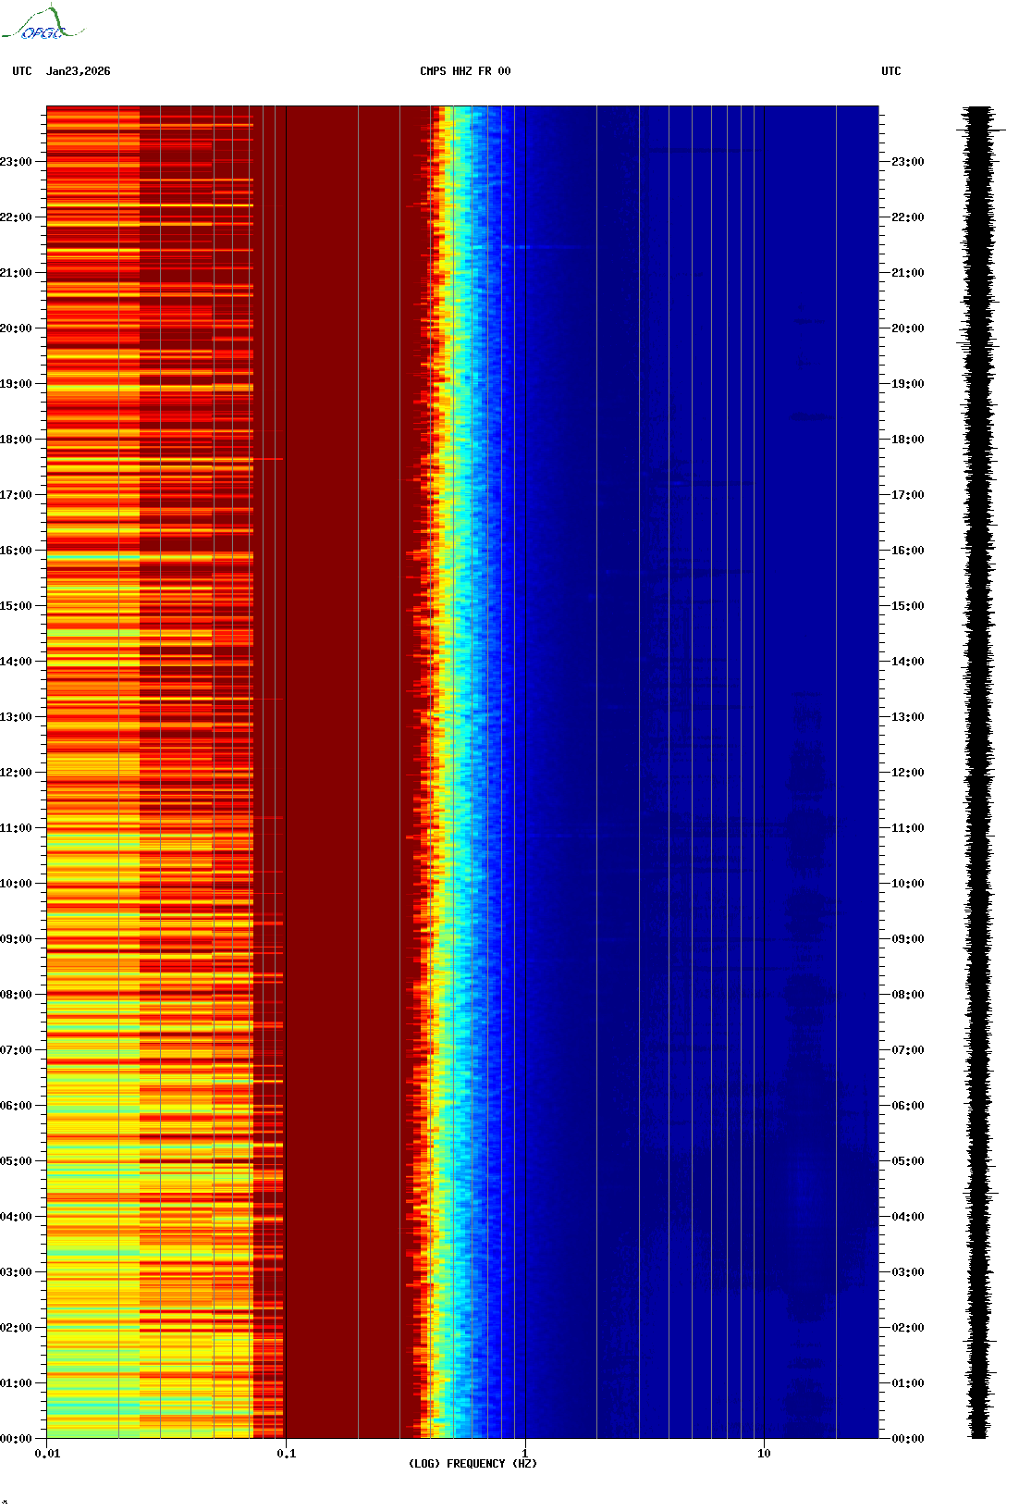The image size is (1019, 1512).
Task: Click the 00:00 label on the right time axis
Action: (908, 1439)
